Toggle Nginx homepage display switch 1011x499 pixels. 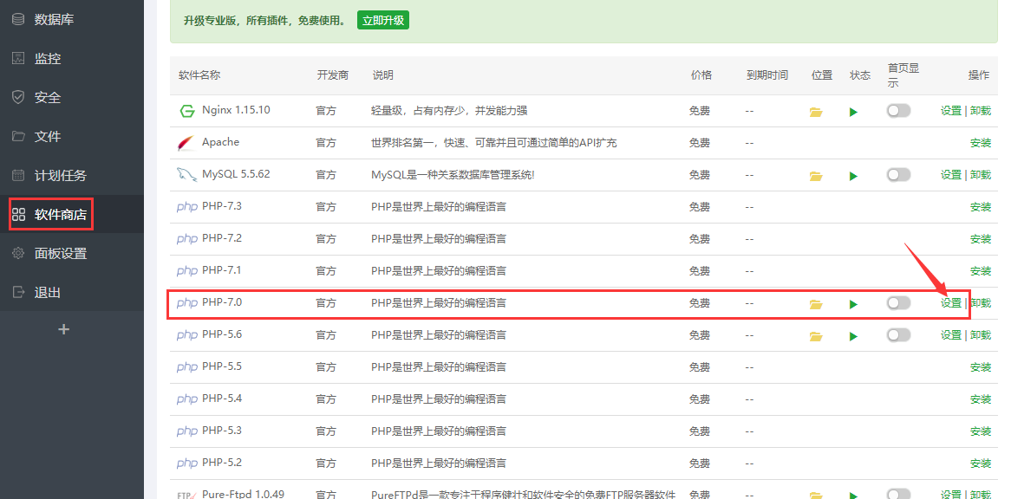pyautogui.click(x=898, y=110)
